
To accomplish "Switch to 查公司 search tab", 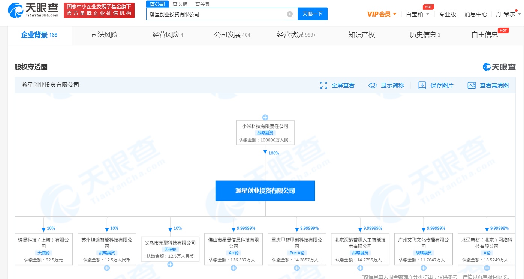I will click(x=157, y=4).
